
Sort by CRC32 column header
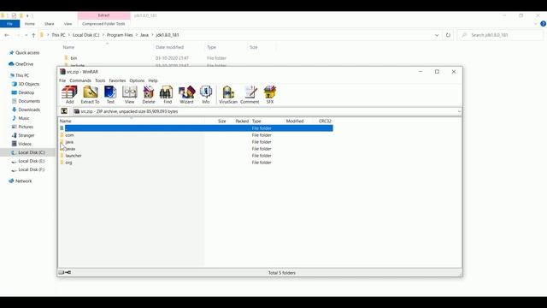pos(325,121)
